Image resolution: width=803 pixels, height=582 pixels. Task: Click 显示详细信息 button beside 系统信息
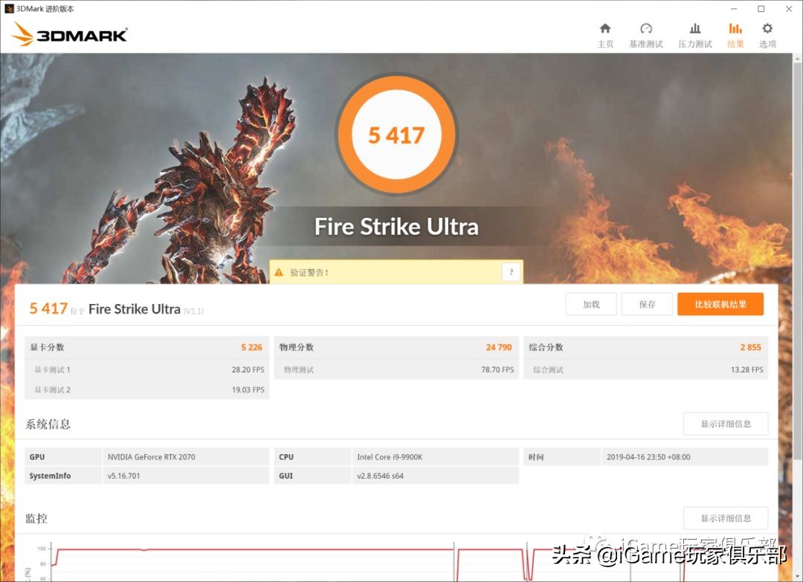point(726,424)
